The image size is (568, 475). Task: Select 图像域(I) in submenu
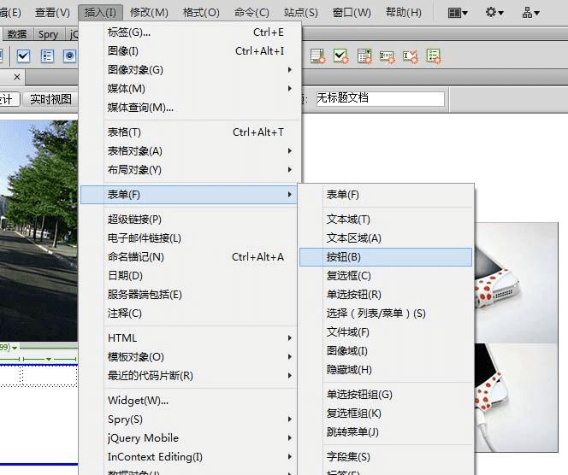[386, 351]
